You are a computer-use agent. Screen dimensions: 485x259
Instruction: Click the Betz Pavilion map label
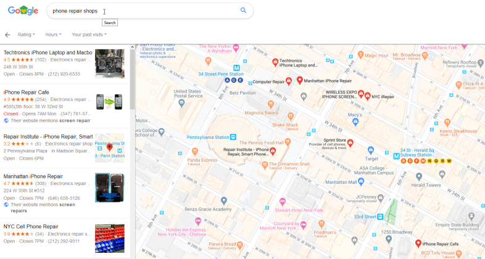click(x=243, y=92)
